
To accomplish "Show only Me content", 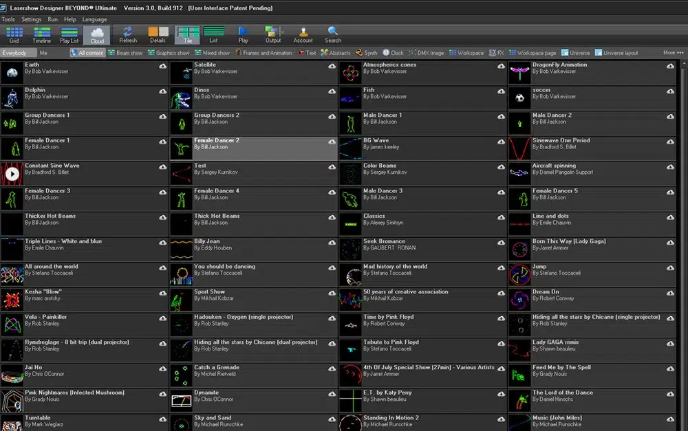I will pyautogui.click(x=44, y=53).
